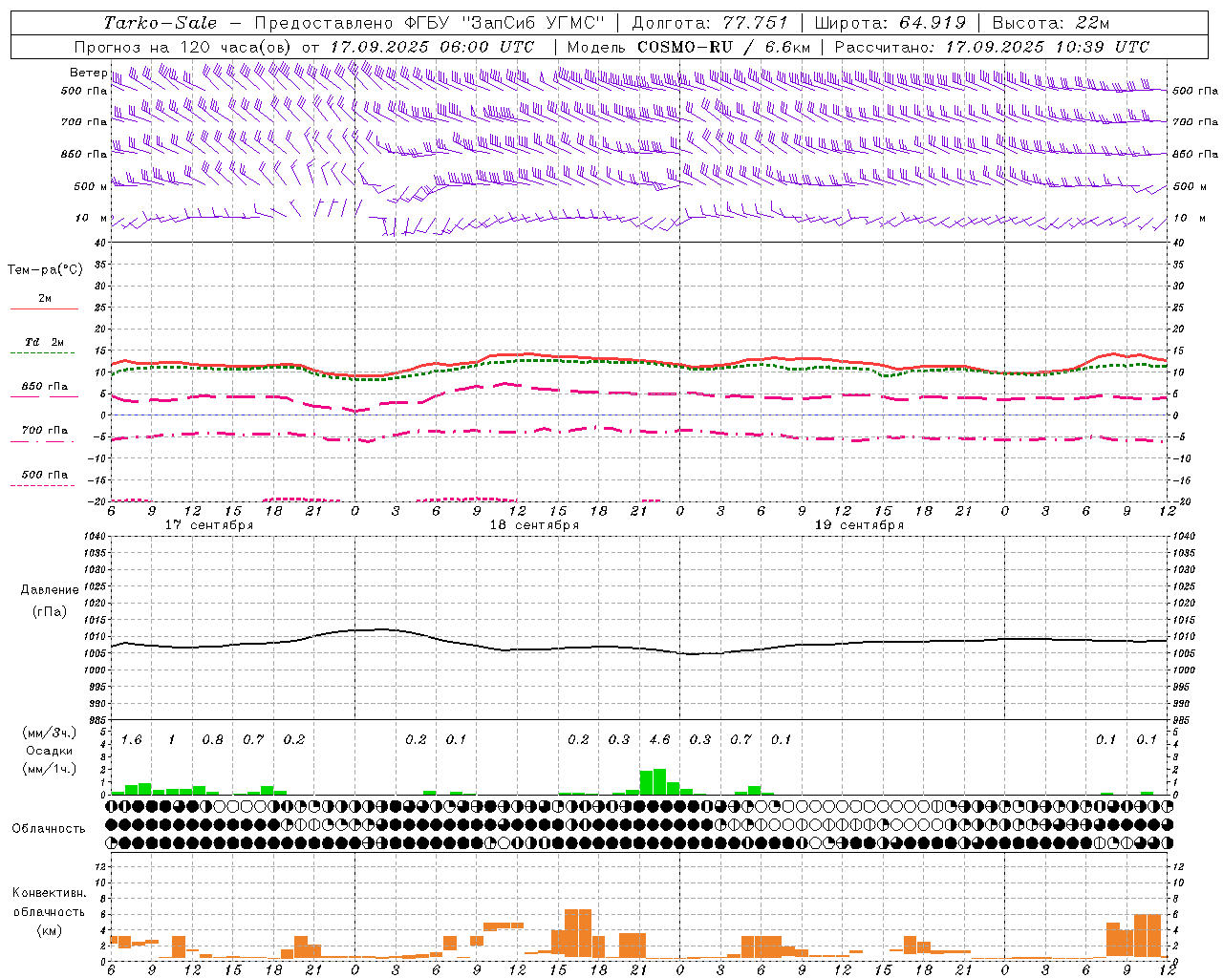The image size is (1223, 978).
Task: Click the "Тем-ра(°C)" panel label
Action: pyautogui.click(x=45, y=270)
